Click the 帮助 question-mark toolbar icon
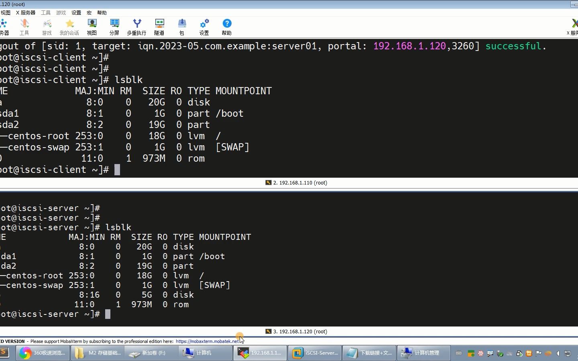The image size is (578, 361). [x=227, y=27]
